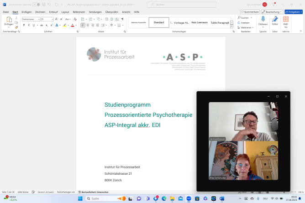The height and width of the screenshot is (203, 305).
Task: Undo the last action in title bar
Action: 49,5
